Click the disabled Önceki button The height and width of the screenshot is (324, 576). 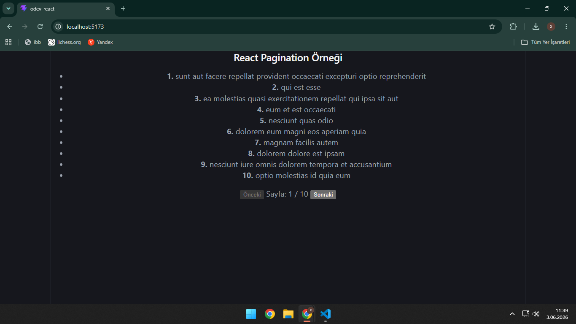tap(252, 194)
